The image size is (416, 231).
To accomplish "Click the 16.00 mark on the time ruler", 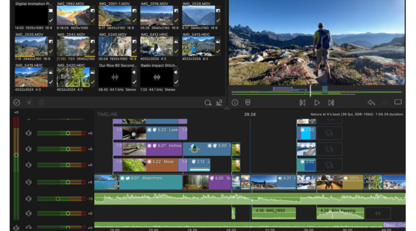I will (114, 229).
